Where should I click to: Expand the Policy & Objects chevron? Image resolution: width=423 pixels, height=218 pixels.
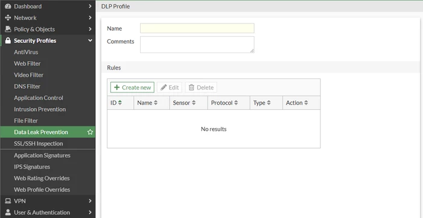[90, 29]
